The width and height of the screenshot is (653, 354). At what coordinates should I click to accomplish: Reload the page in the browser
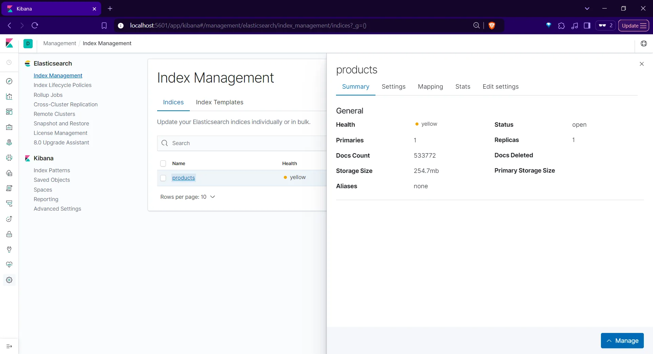click(x=35, y=25)
